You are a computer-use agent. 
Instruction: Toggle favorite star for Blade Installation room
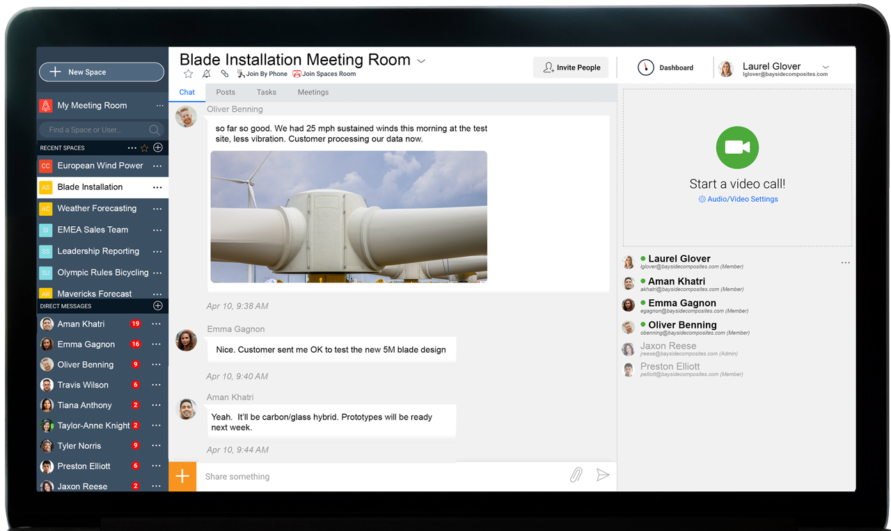188,74
